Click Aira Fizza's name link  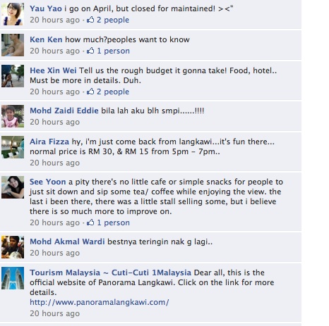click(x=49, y=142)
